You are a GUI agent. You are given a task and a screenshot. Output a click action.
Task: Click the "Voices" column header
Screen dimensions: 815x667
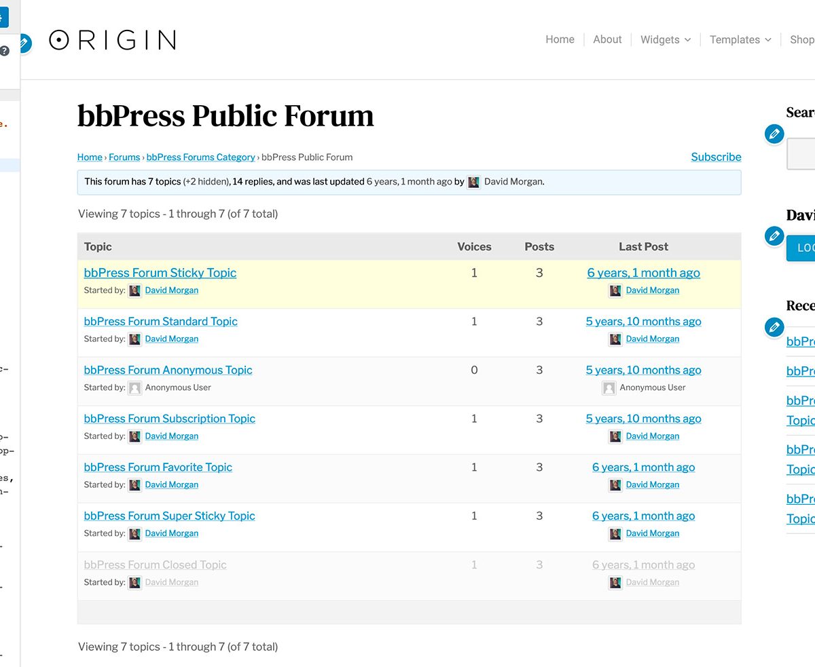coord(474,247)
